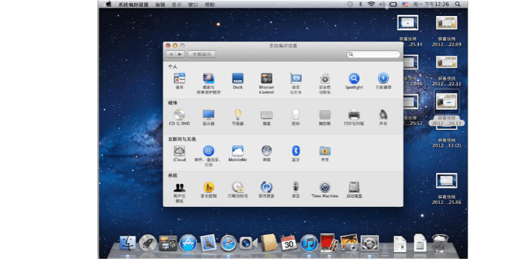Open Language & Text (语言与文本) preferences
Screen dimensions: 530x259
[x=296, y=78]
